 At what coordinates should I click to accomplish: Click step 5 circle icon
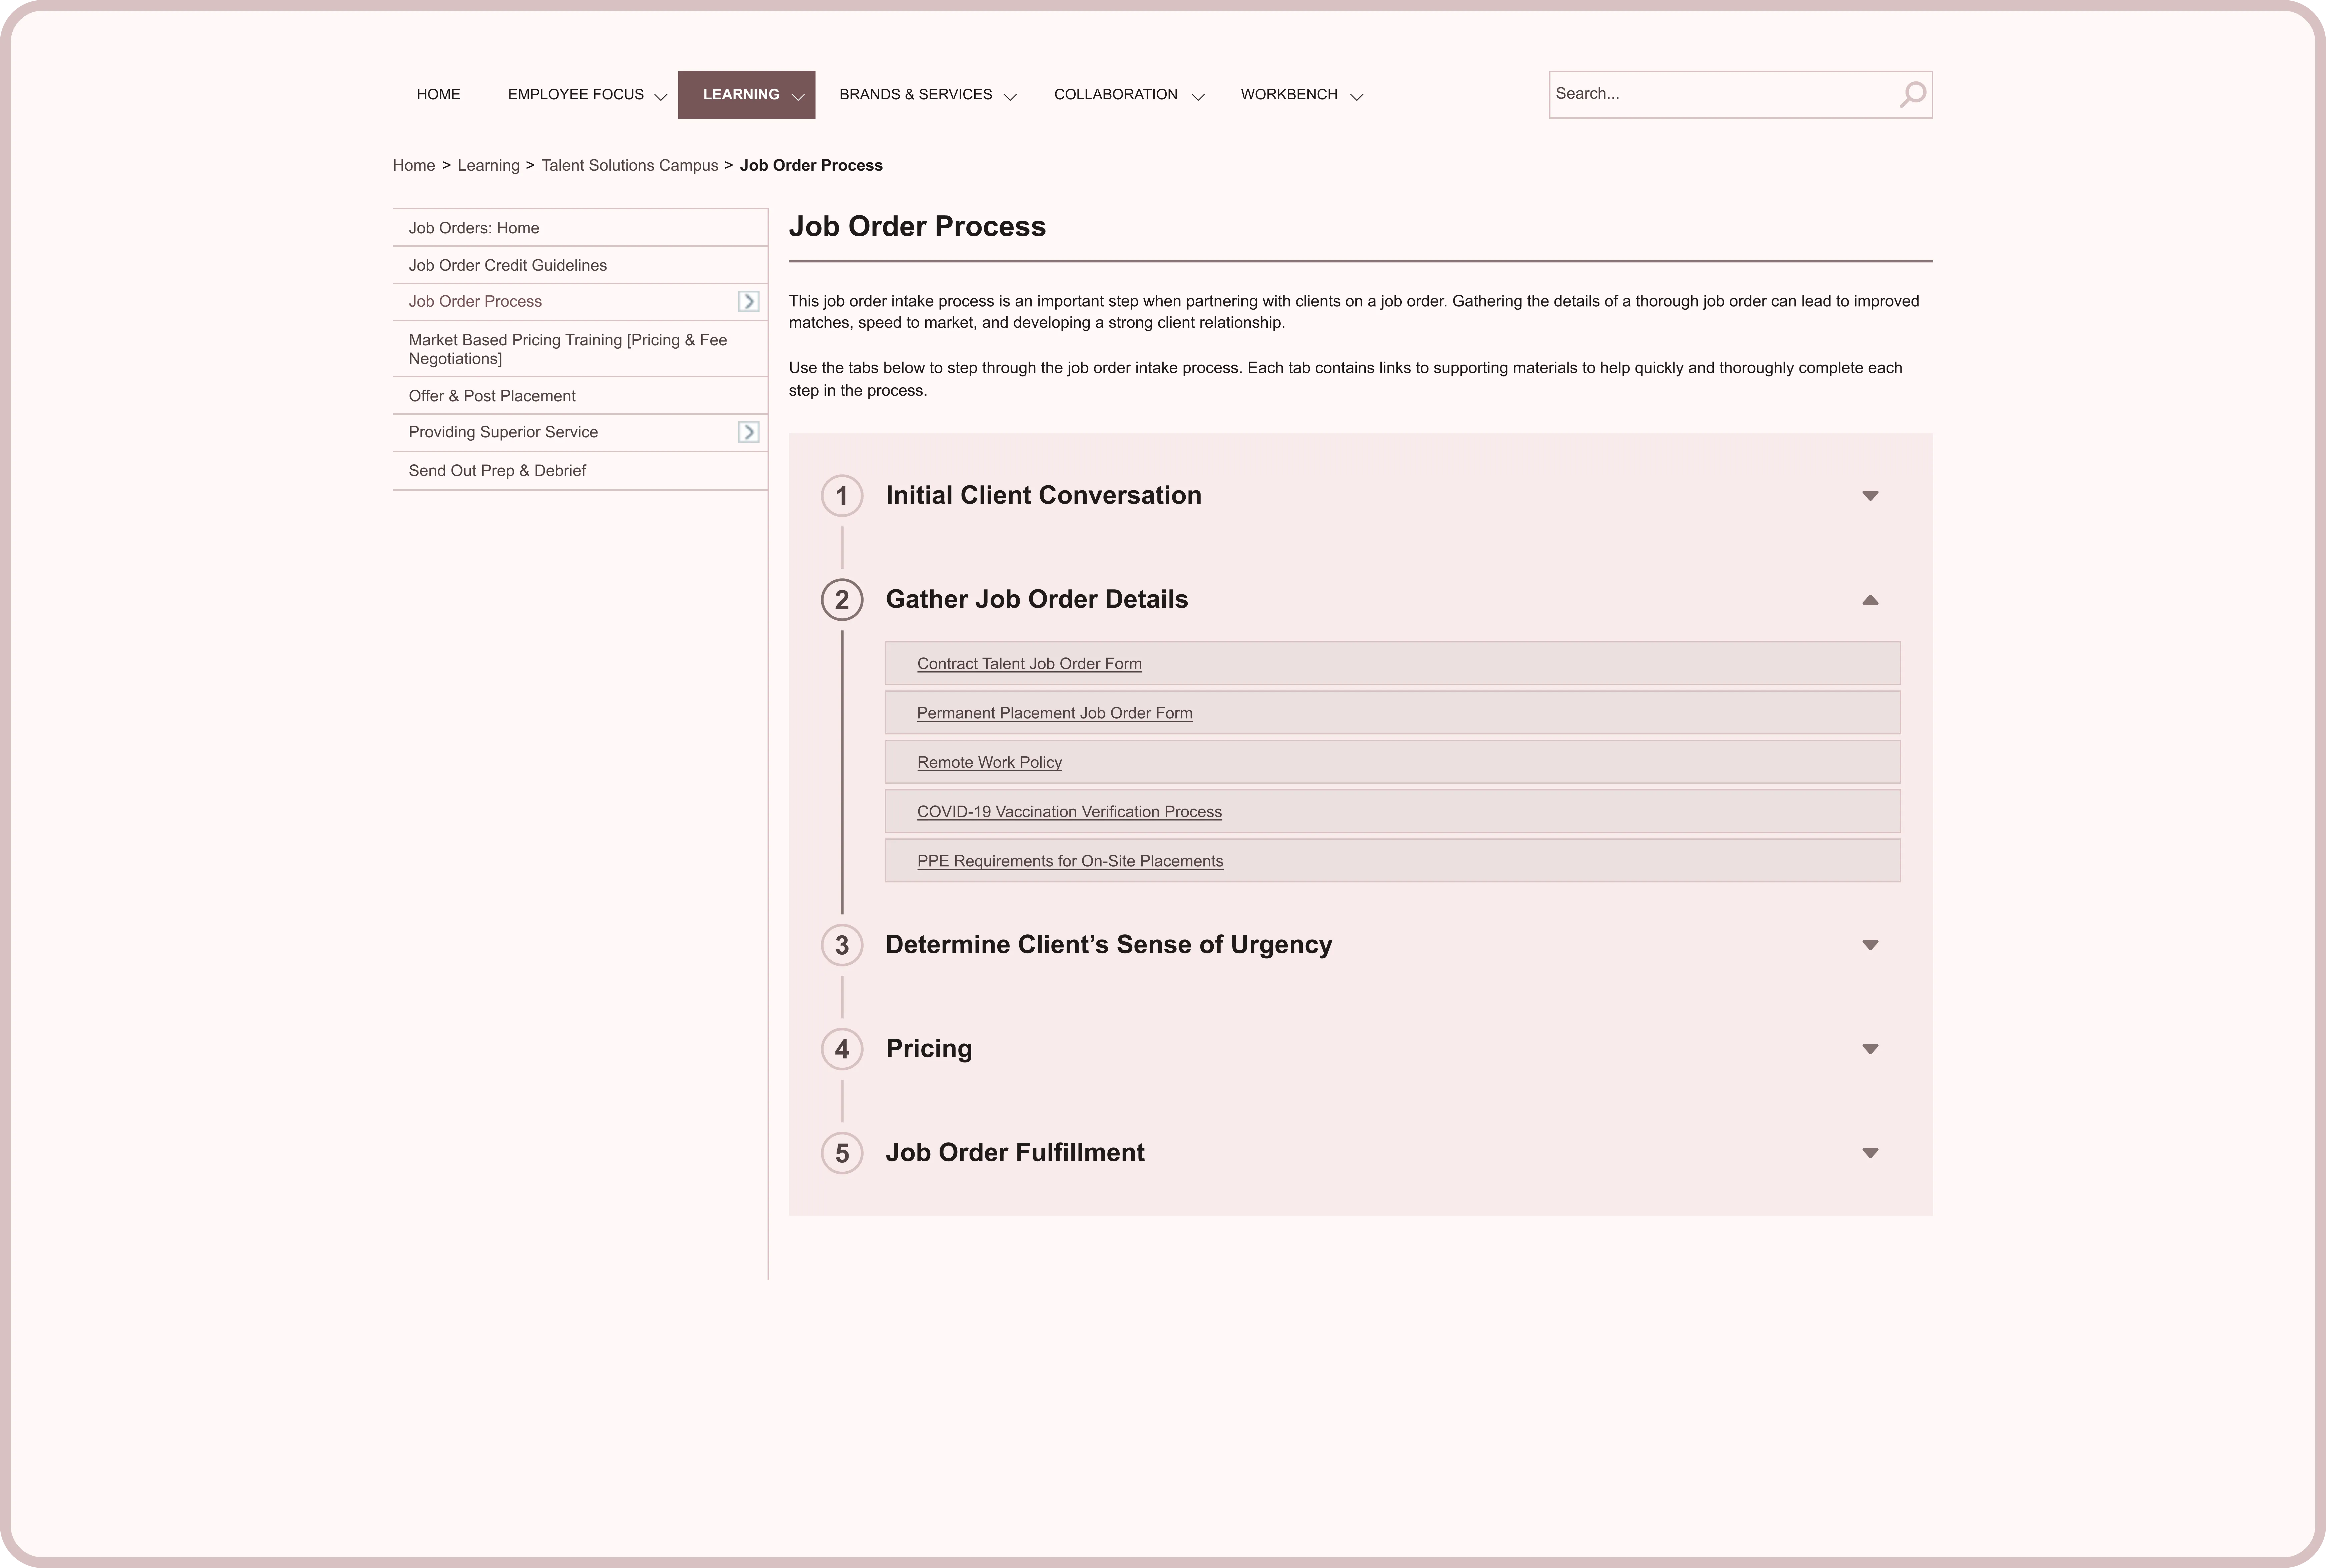tap(842, 1153)
